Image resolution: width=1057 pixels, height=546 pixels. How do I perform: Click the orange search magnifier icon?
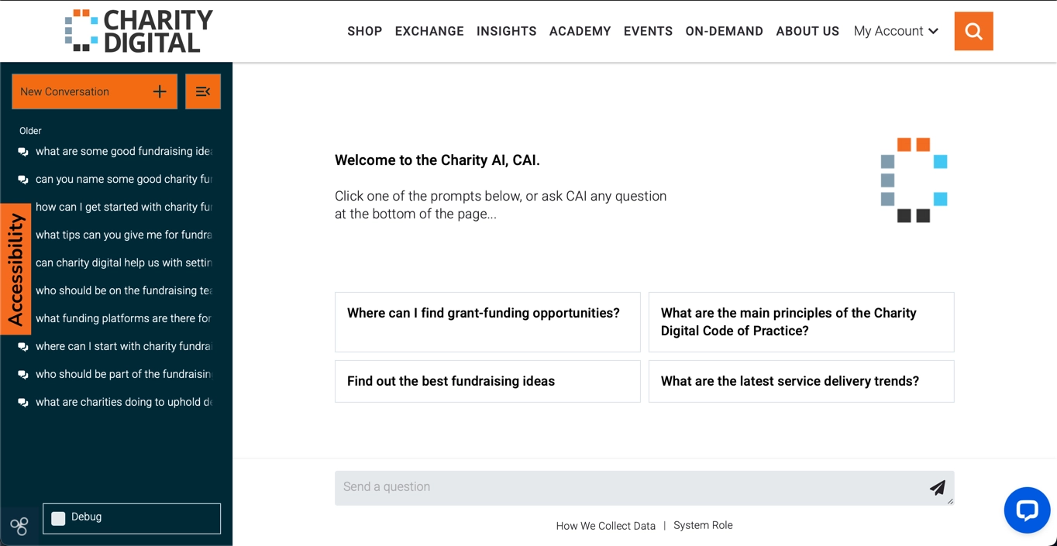click(973, 31)
